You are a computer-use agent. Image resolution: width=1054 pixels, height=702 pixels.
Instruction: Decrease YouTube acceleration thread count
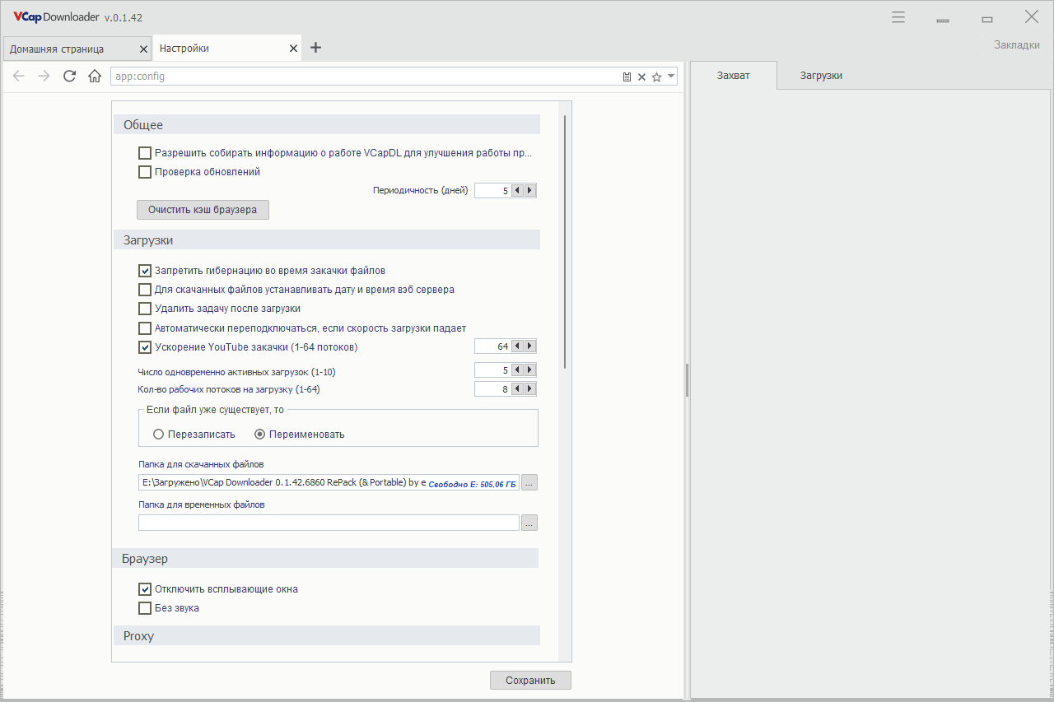click(x=517, y=346)
